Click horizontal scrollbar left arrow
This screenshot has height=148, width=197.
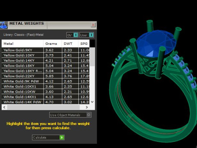pos(5,107)
